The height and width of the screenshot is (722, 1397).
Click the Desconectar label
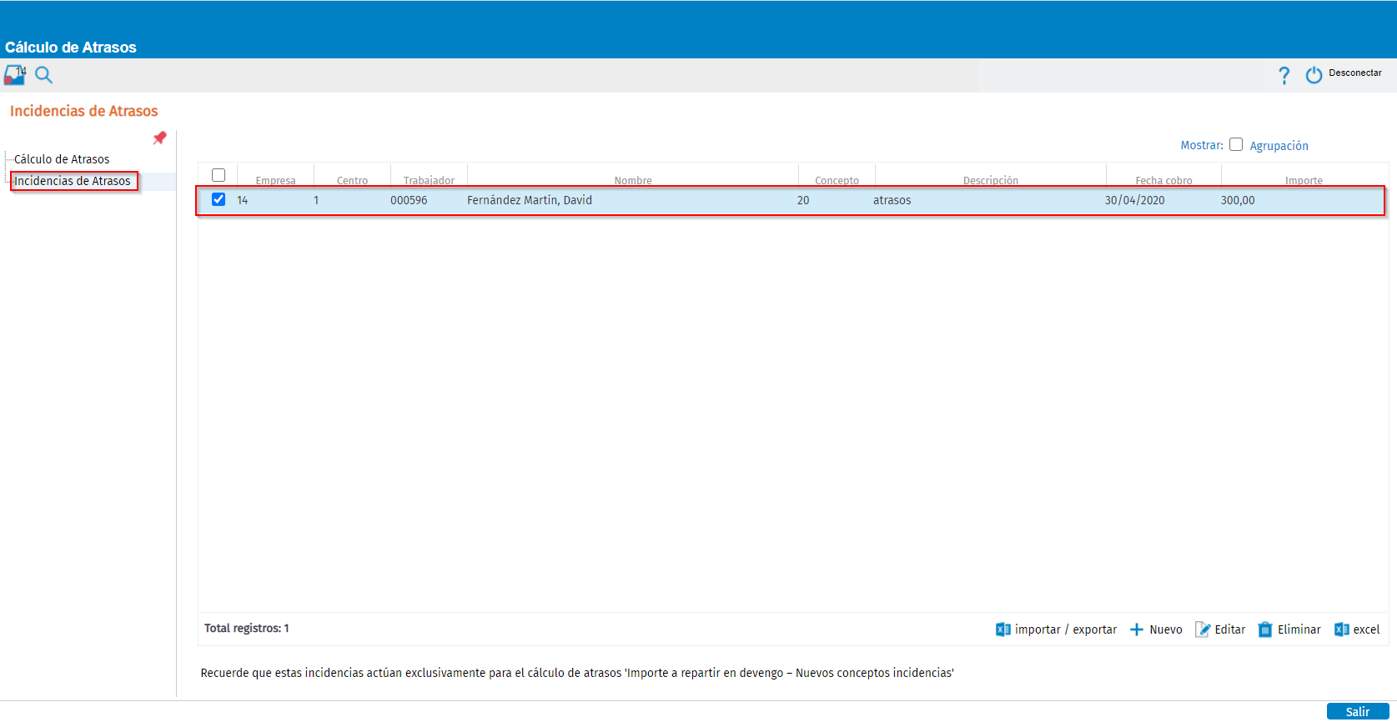(x=1355, y=73)
